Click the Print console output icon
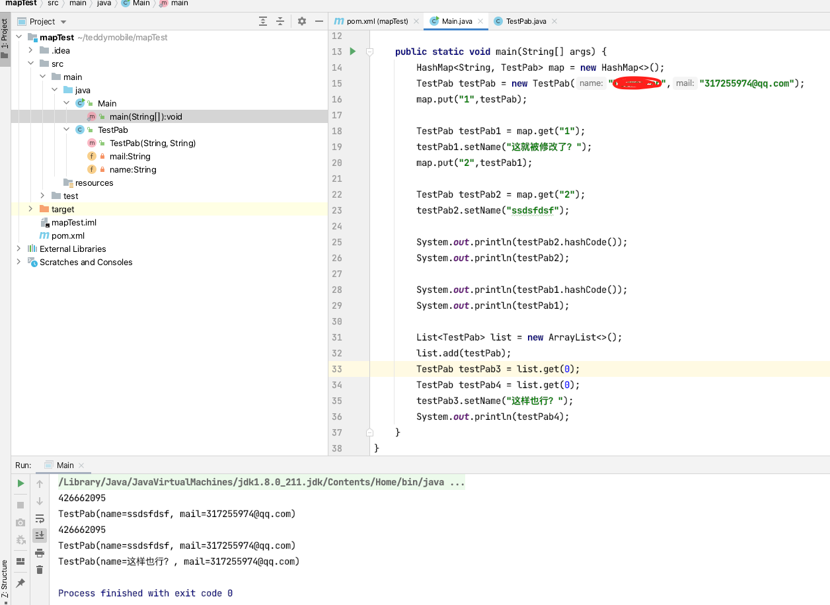 [x=40, y=553]
